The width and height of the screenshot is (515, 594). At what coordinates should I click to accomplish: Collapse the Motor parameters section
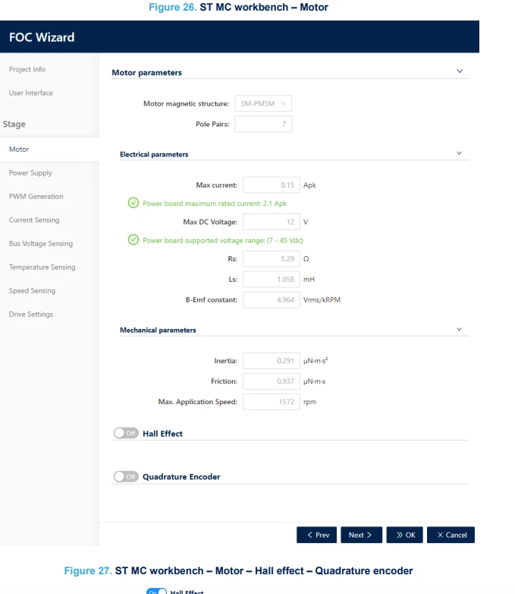[460, 71]
